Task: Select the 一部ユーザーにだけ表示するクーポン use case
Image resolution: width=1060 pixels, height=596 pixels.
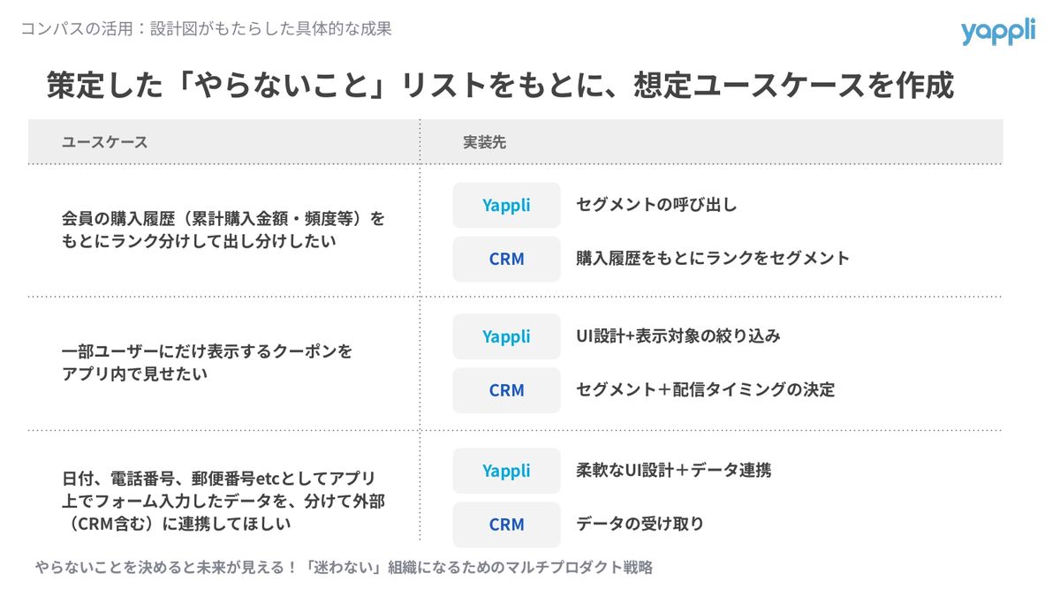Action: [207, 362]
